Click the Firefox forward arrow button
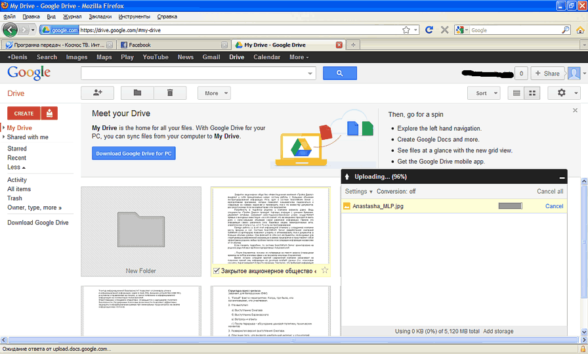Viewport: 588px width, 354px height. [x=24, y=30]
